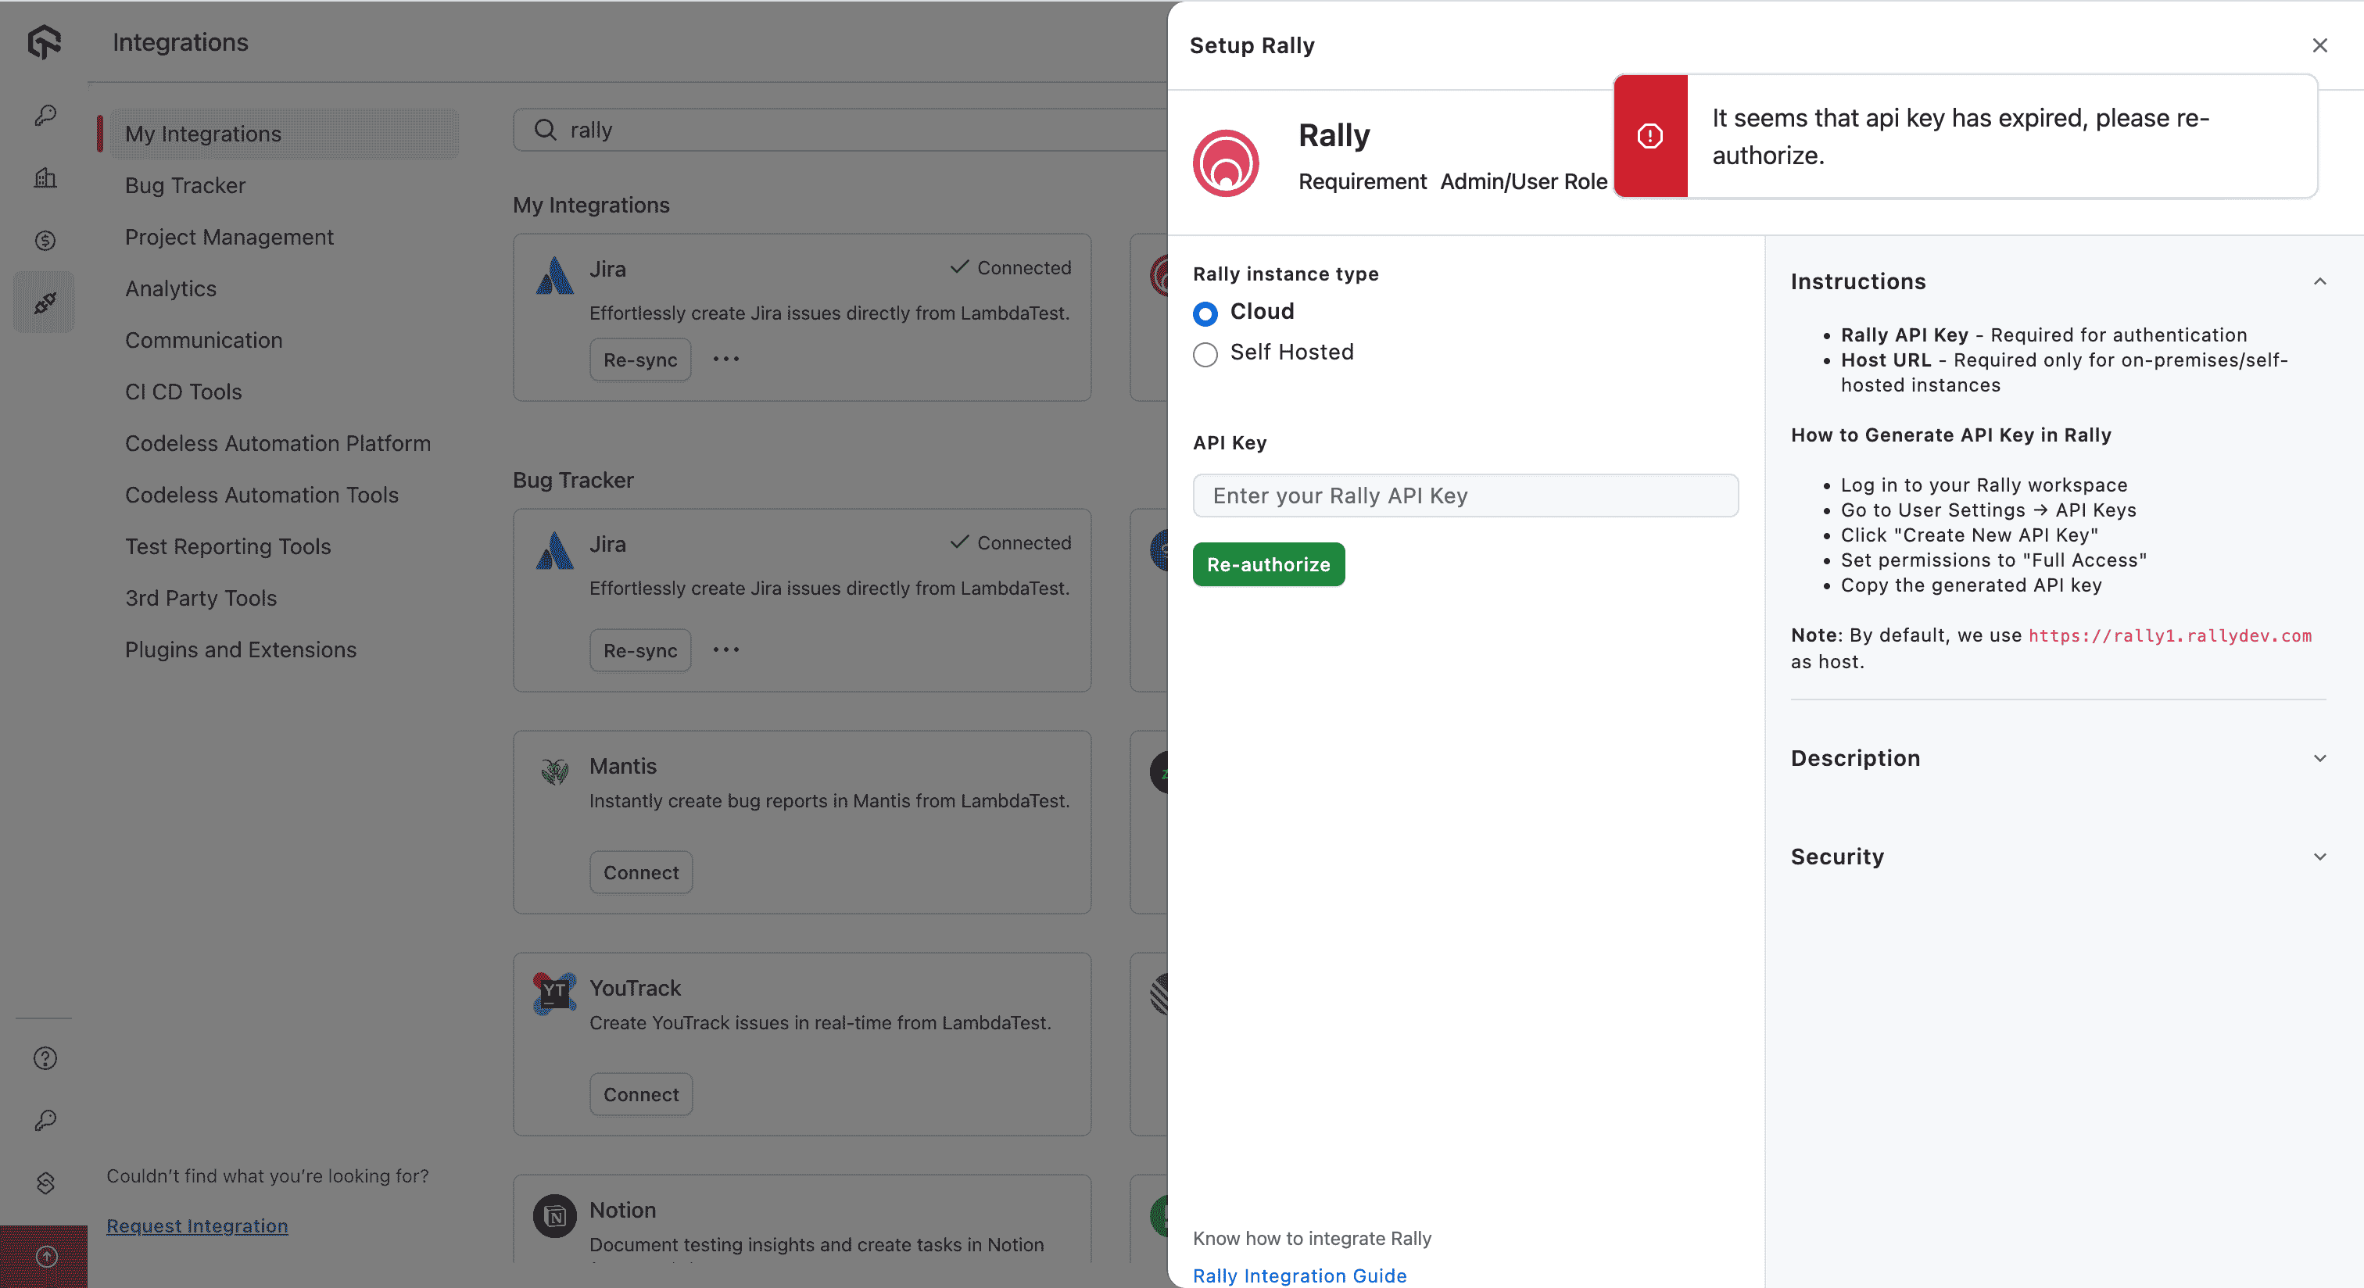Open Billing via the dollar sidebar icon
Image resolution: width=2364 pixels, height=1288 pixels.
[x=44, y=241]
